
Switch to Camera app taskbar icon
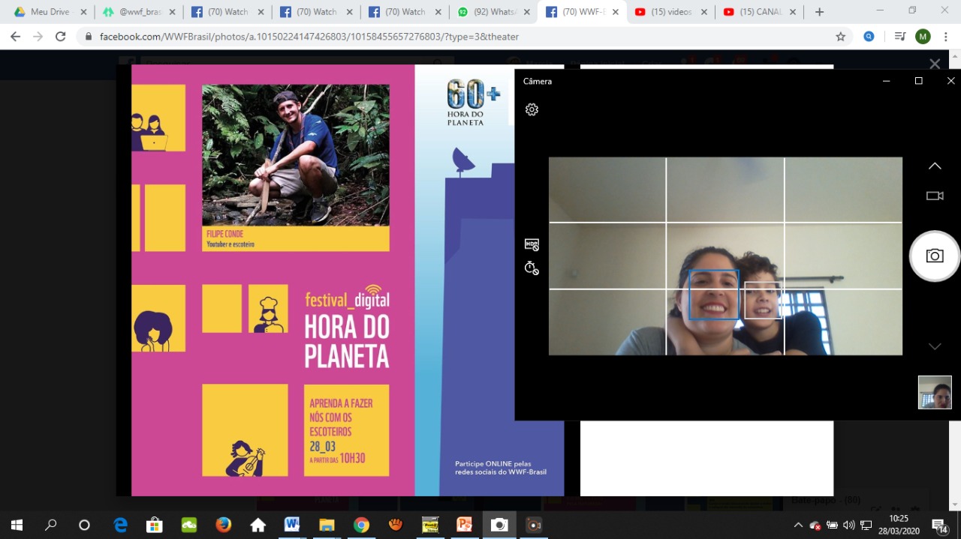point(499,525)
